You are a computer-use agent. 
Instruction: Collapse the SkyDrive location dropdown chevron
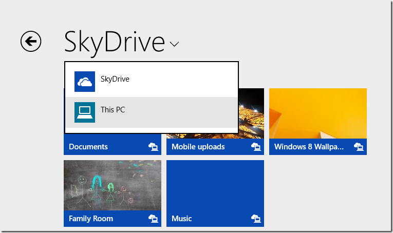coord(174,44)
